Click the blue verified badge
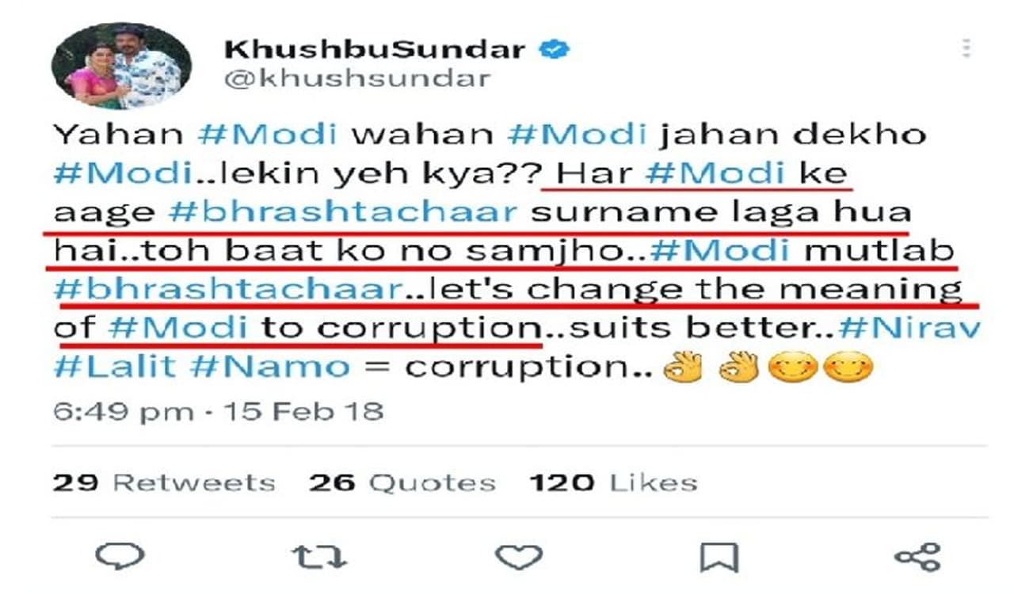The height and width of the screenshot is (594, 1014). point(555,50)
